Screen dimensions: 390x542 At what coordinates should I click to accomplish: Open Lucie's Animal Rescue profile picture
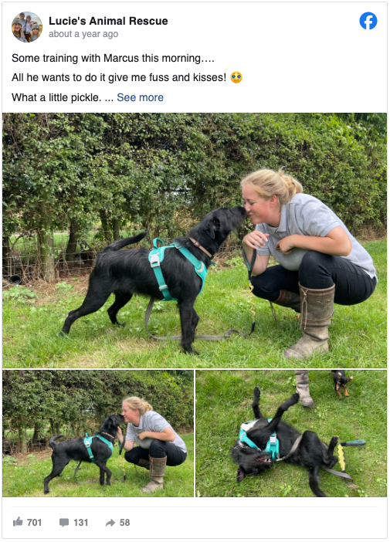pos(27,27)
